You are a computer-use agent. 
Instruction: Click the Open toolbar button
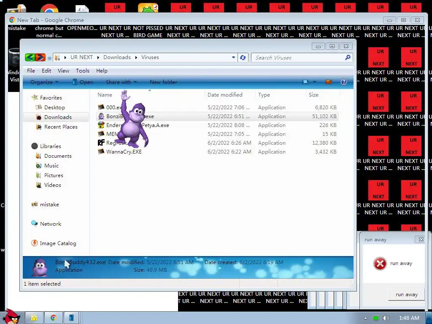82,82
